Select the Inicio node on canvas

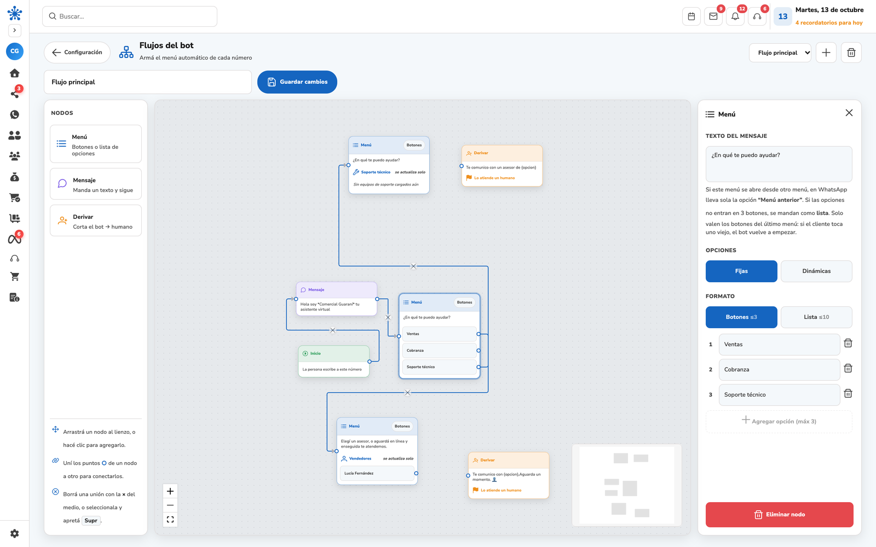(334, 362)
